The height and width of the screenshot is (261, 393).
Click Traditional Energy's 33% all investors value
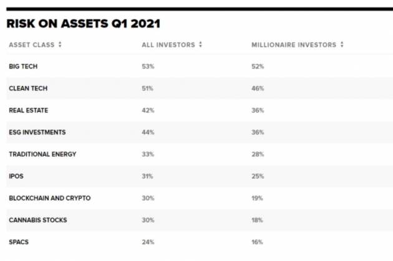(148, 154)
